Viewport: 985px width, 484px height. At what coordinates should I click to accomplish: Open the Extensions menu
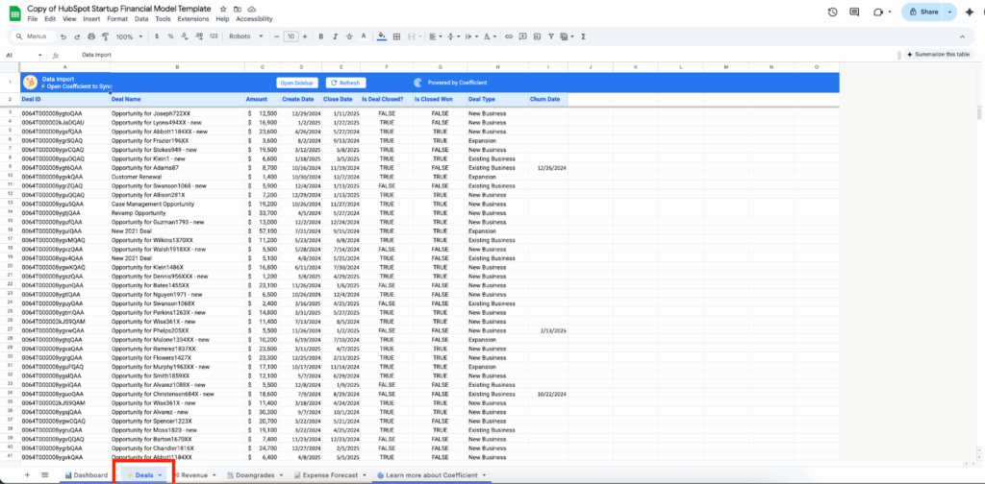(192, 18)
